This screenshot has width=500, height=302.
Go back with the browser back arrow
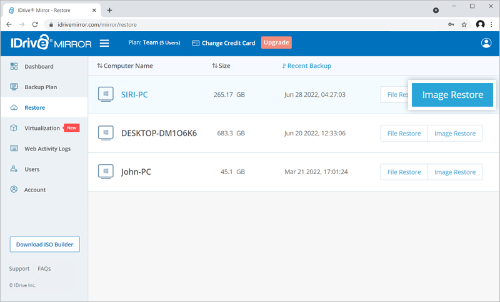pyautogui.click(x=9, y=24)
